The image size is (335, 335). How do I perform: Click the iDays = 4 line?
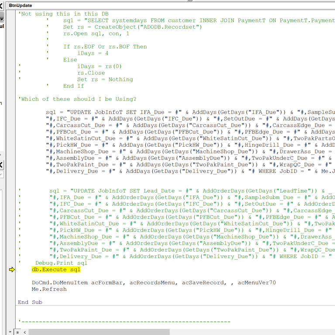tap(93, 53)
